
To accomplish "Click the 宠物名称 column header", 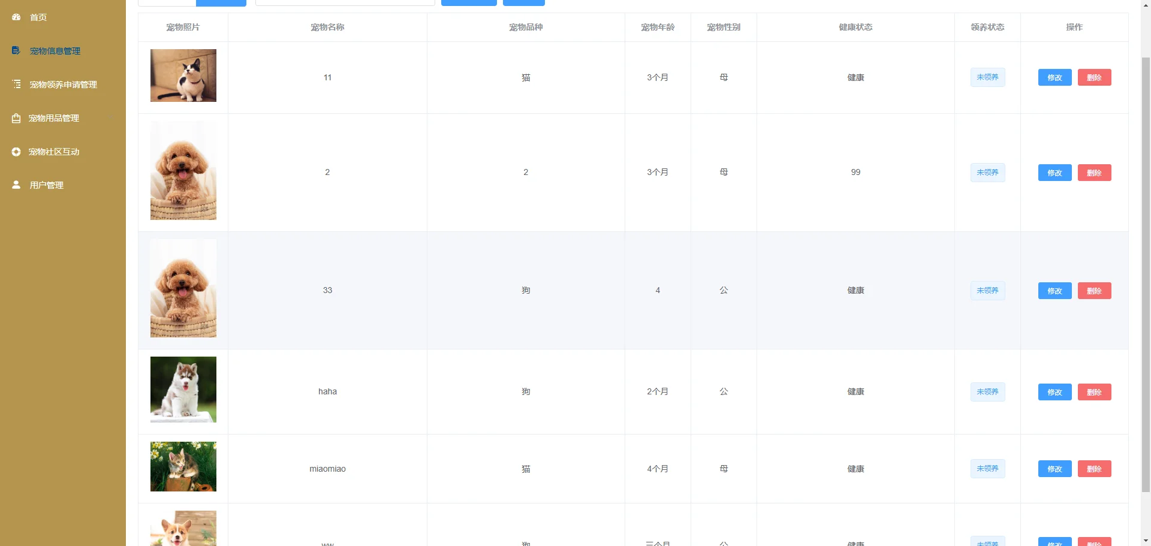I will (x=327, y=27).
